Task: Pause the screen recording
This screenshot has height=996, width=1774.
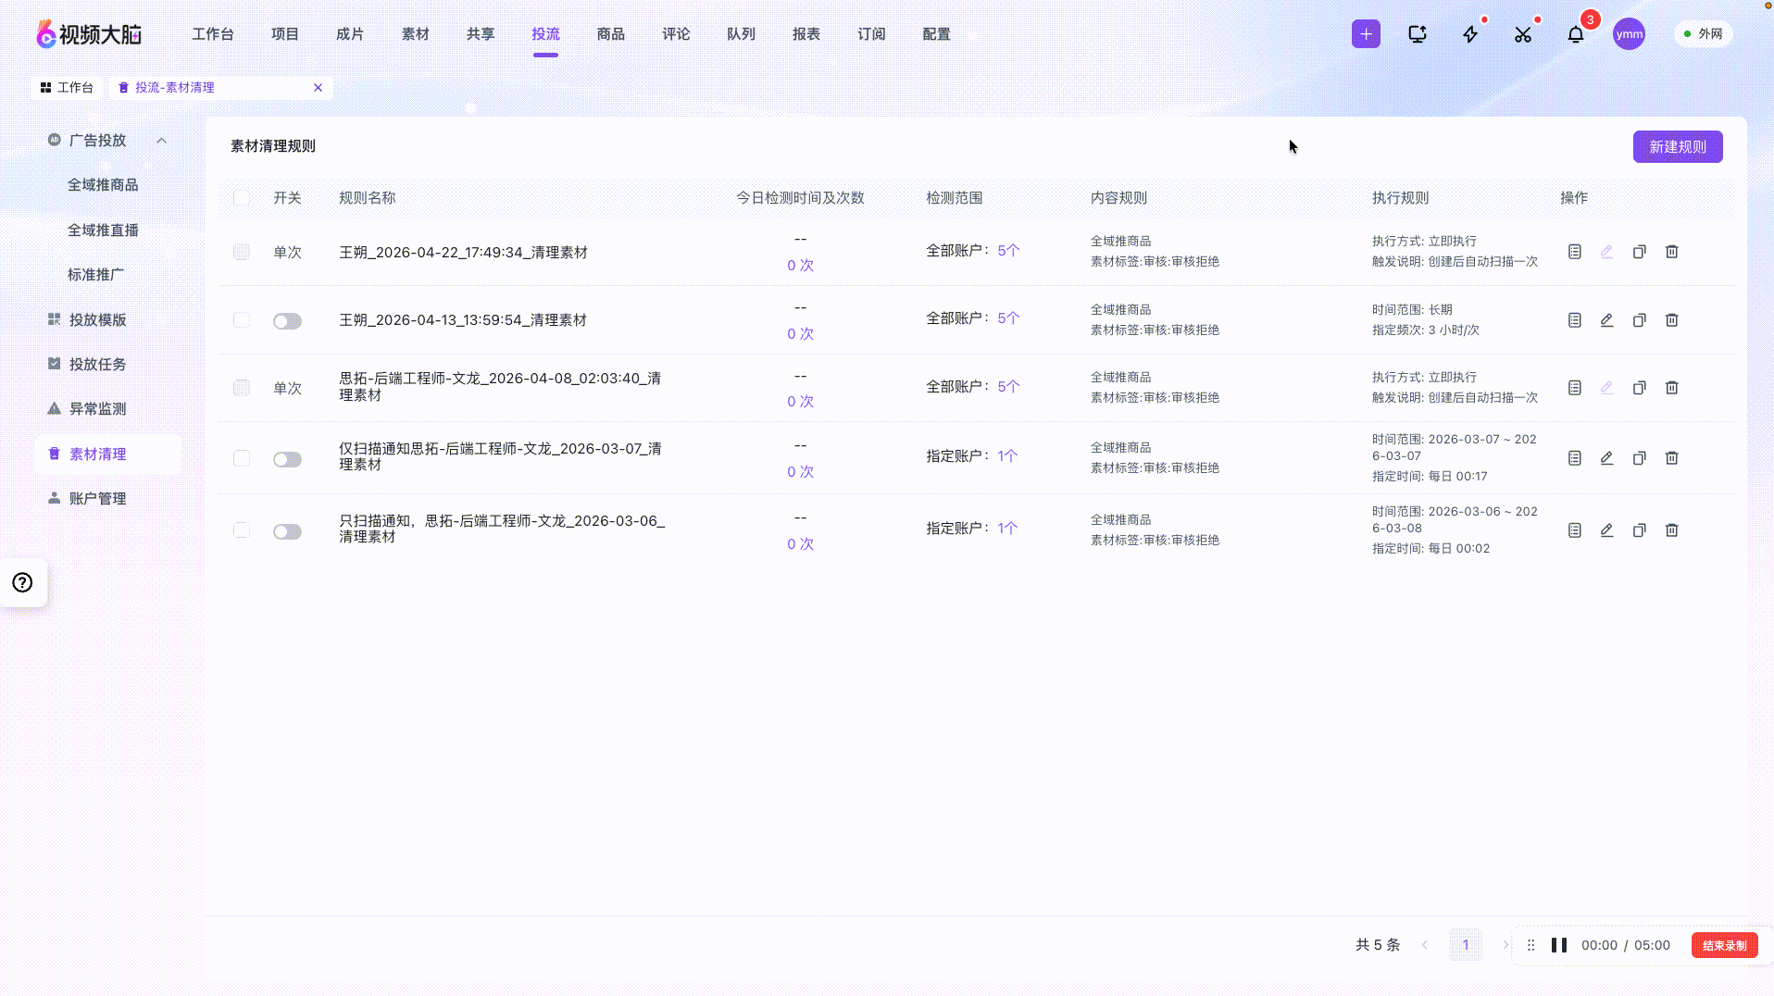Action: [1558, 945]
